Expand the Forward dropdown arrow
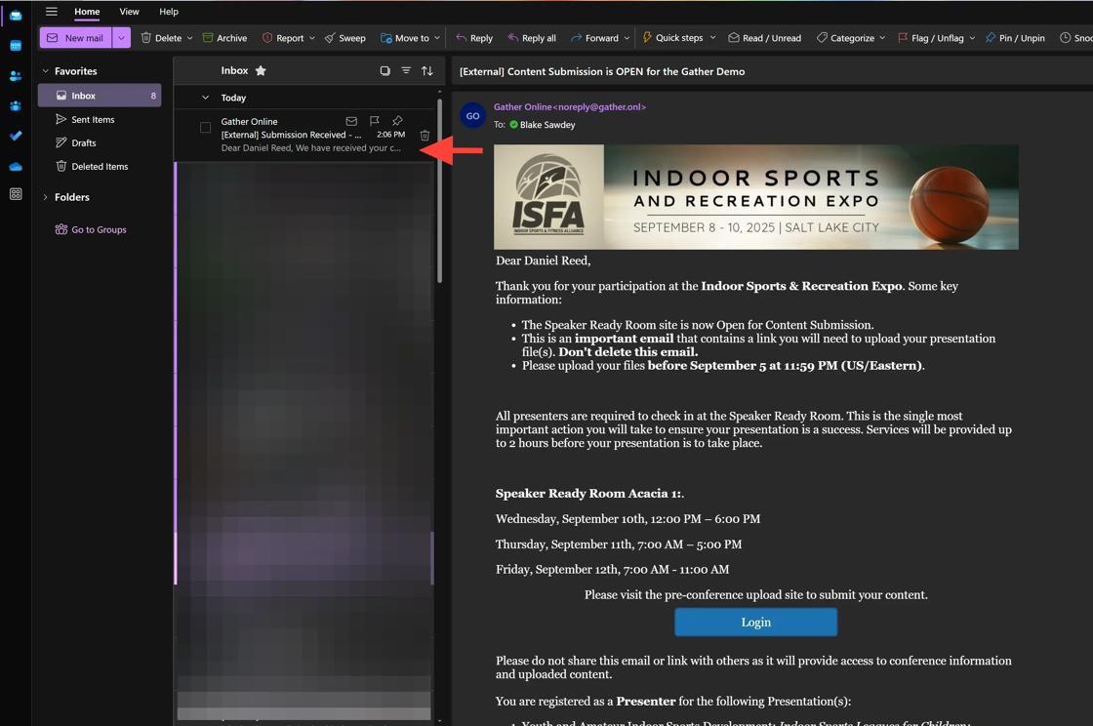Viewport: 1093px width, 726px height. [x=627, y=38]
